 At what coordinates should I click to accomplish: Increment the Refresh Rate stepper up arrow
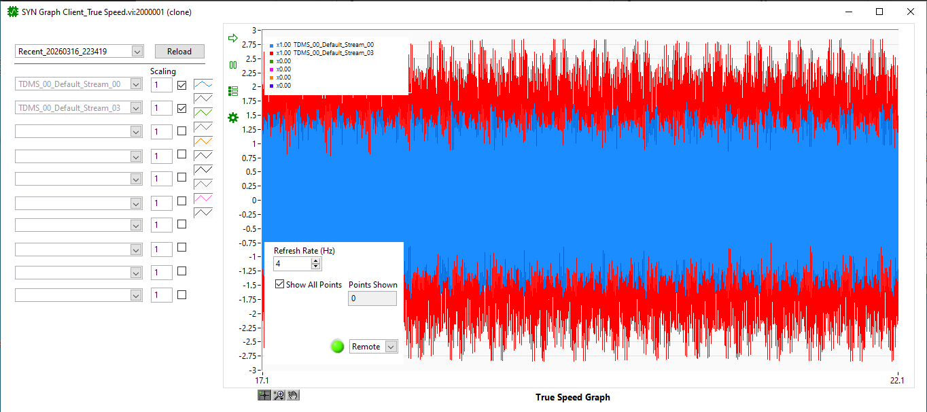click(316, 260)
